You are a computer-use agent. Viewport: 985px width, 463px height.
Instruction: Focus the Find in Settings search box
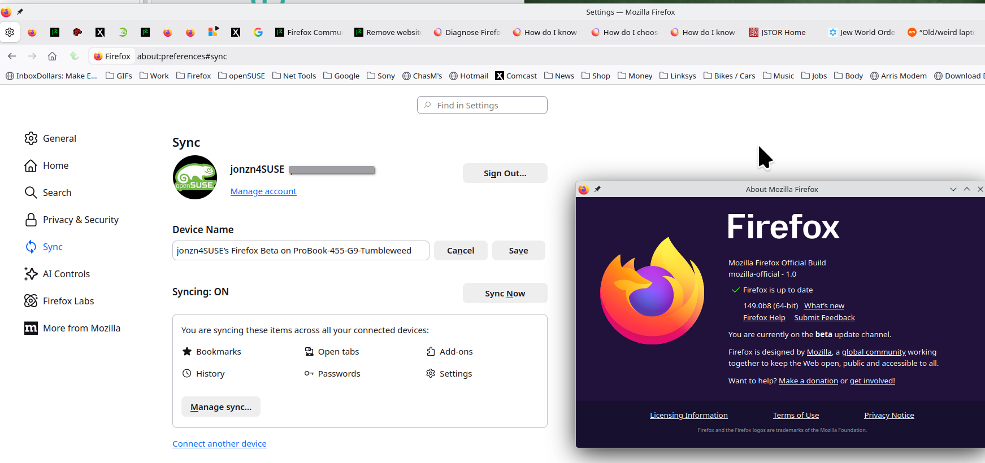point(482,105)
